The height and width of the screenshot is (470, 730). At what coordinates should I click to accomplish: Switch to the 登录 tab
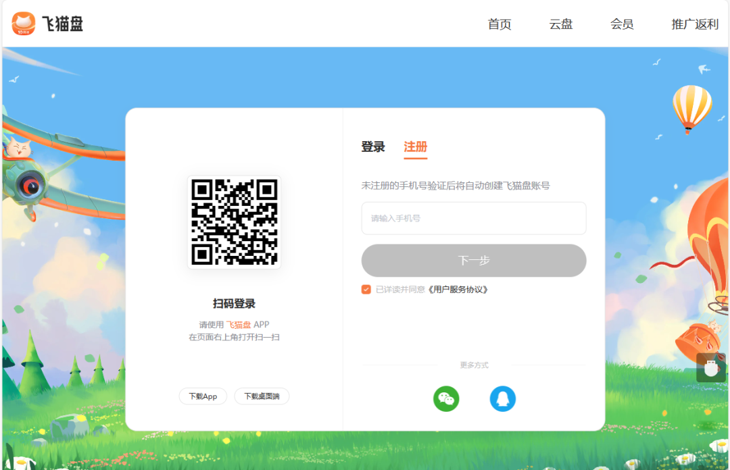pos(373,147)
